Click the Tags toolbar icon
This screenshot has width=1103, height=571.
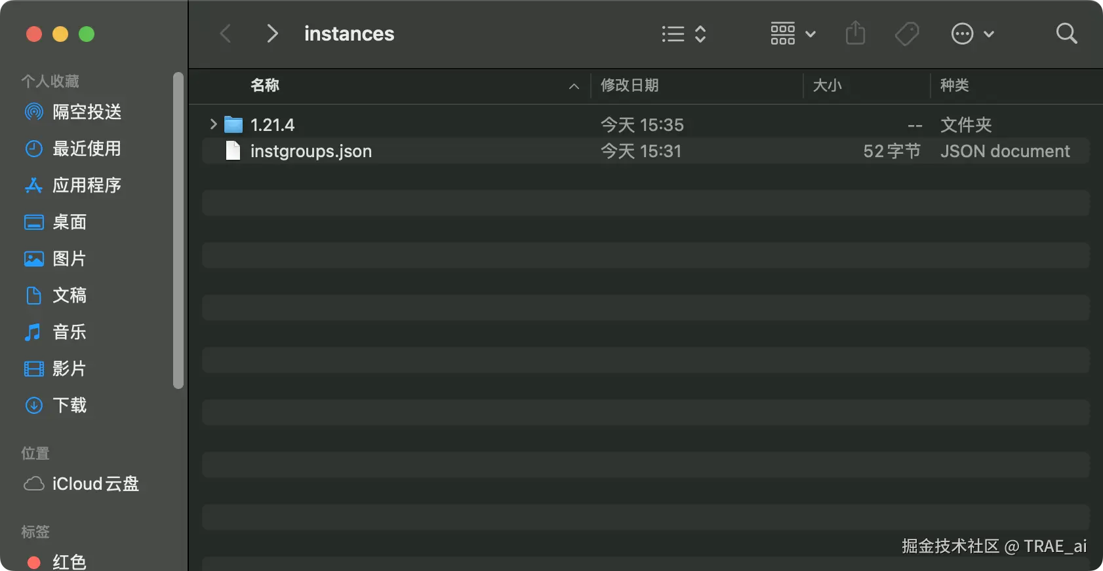[x=907, y=34]
